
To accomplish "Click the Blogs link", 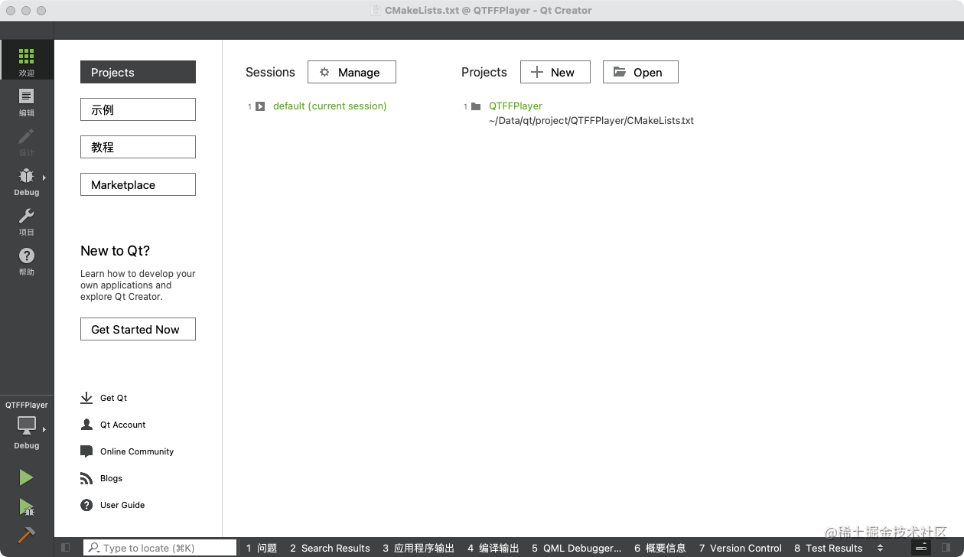I will click(111, 478).
